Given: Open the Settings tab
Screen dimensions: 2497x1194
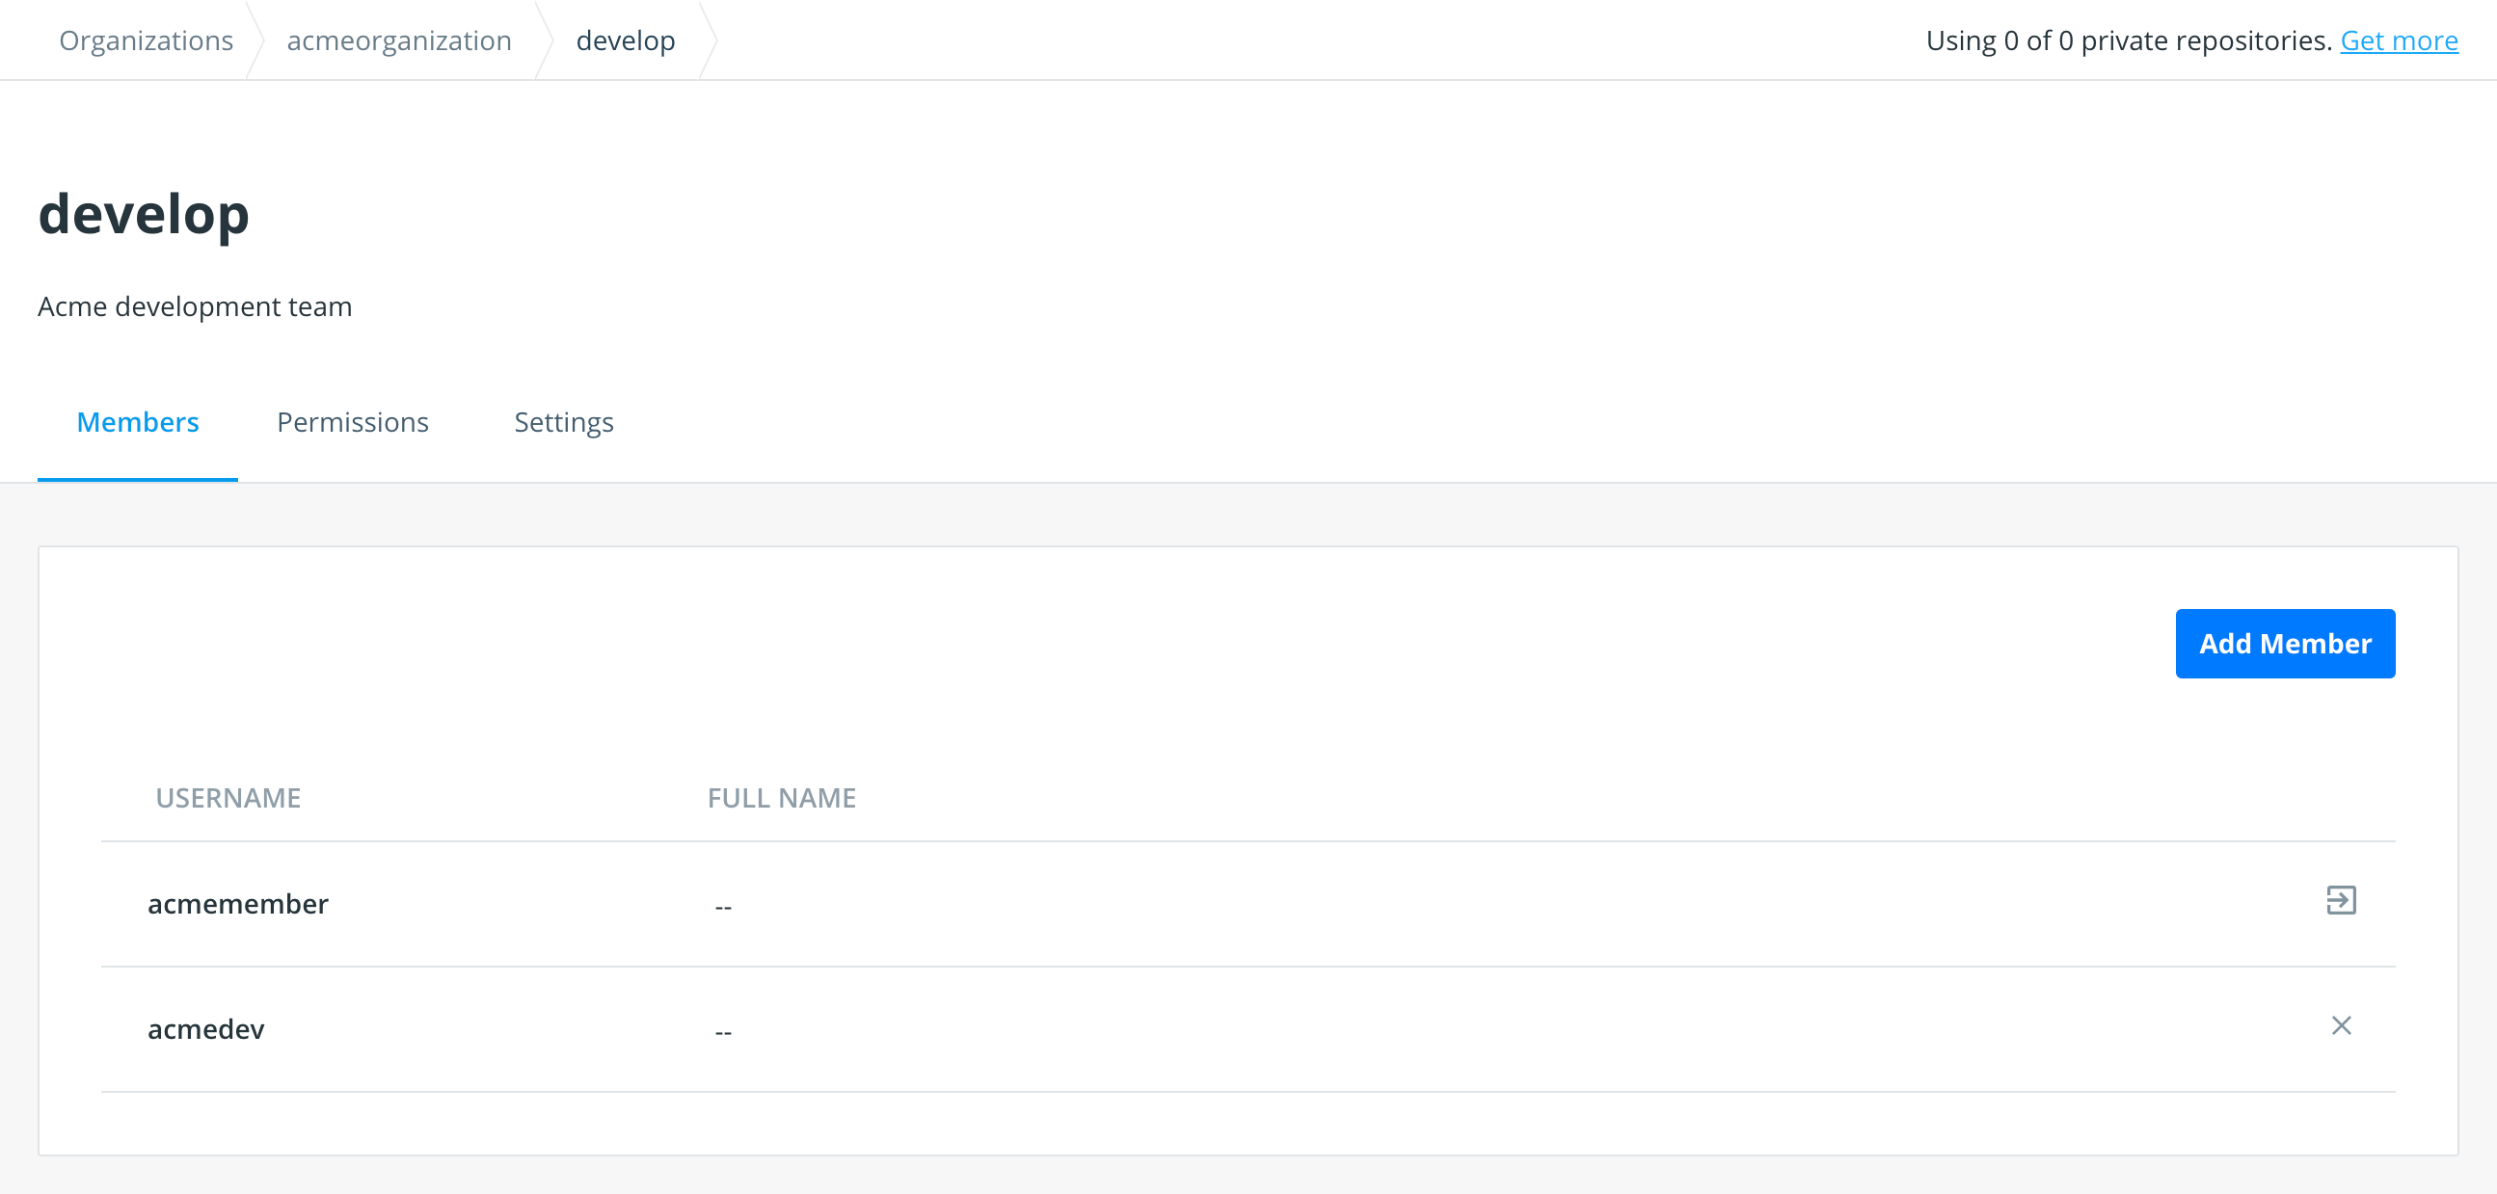Looking at the screenshot, I should [563, 422].
